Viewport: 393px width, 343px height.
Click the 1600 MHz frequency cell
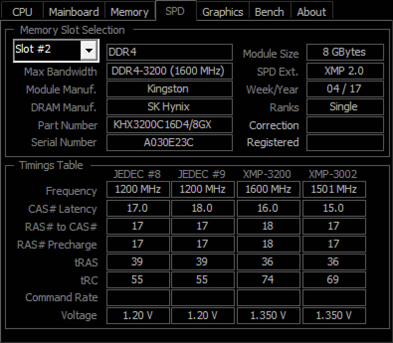pos(268,189)
